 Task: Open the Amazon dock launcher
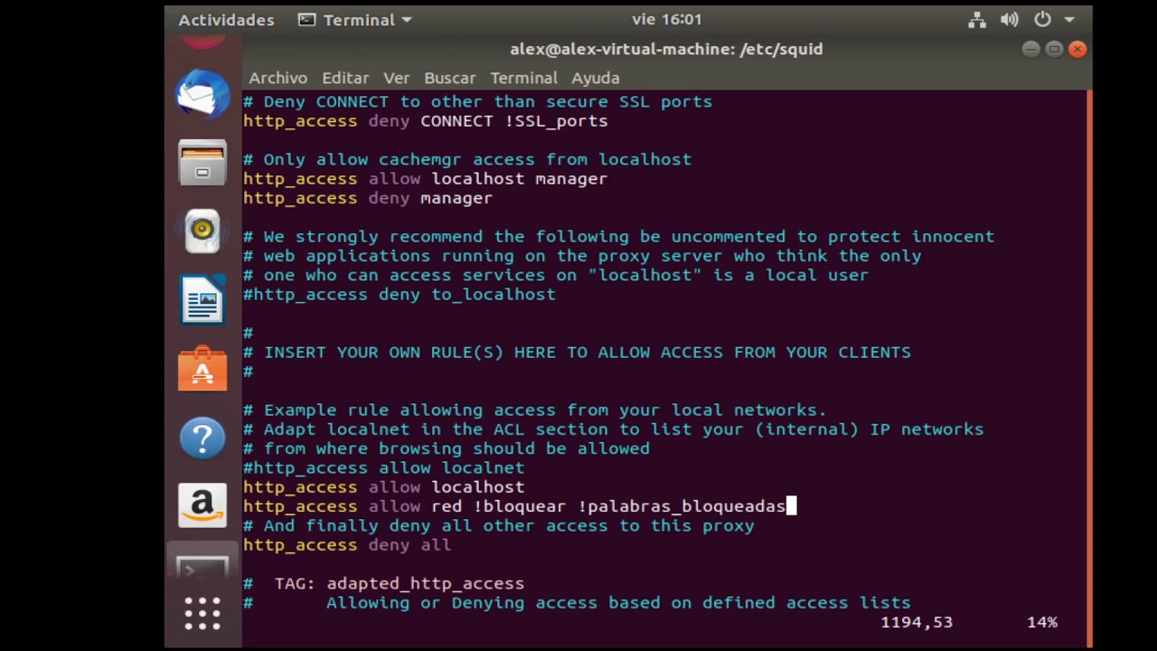coord(202,505)
